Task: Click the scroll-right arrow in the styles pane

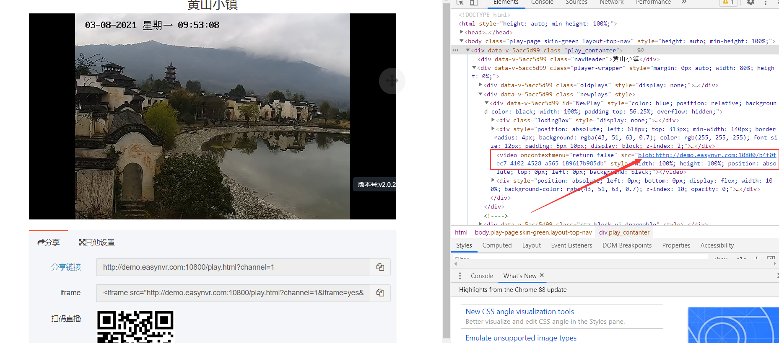Action: (775, 264)
